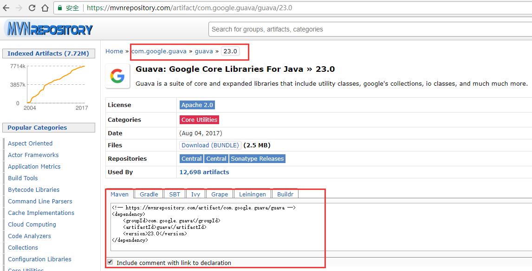
Task: Open Cloud Computing category
Action: coord(32,224)
